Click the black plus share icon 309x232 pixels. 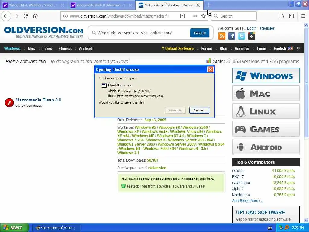(252, 36)
